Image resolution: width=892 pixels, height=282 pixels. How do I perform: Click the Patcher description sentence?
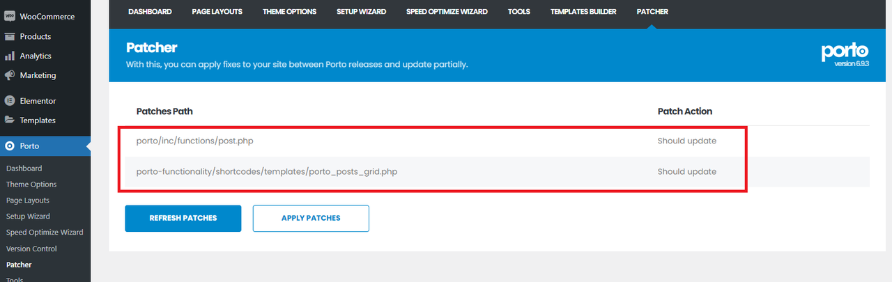click(x=297, y=64)
